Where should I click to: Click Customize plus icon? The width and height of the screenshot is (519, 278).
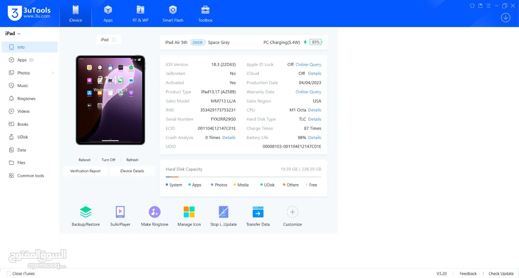[x=292, y=212]
